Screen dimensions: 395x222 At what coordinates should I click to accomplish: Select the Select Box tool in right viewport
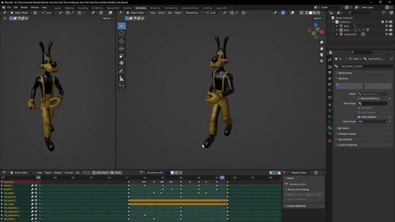coord(122,26)
